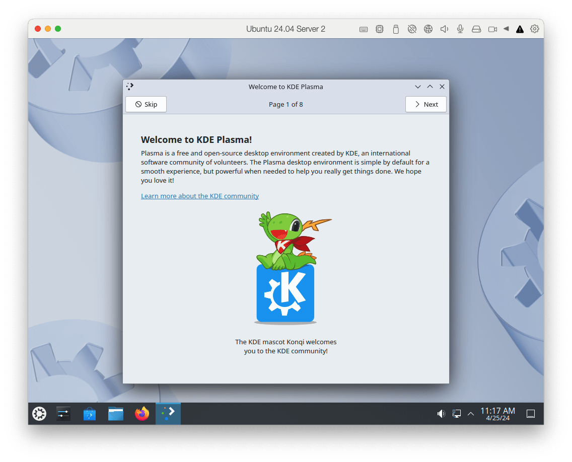Minimize the Welcome to KDE Plasma window
This screenshot has width=572, height=462.
point(418,87)
